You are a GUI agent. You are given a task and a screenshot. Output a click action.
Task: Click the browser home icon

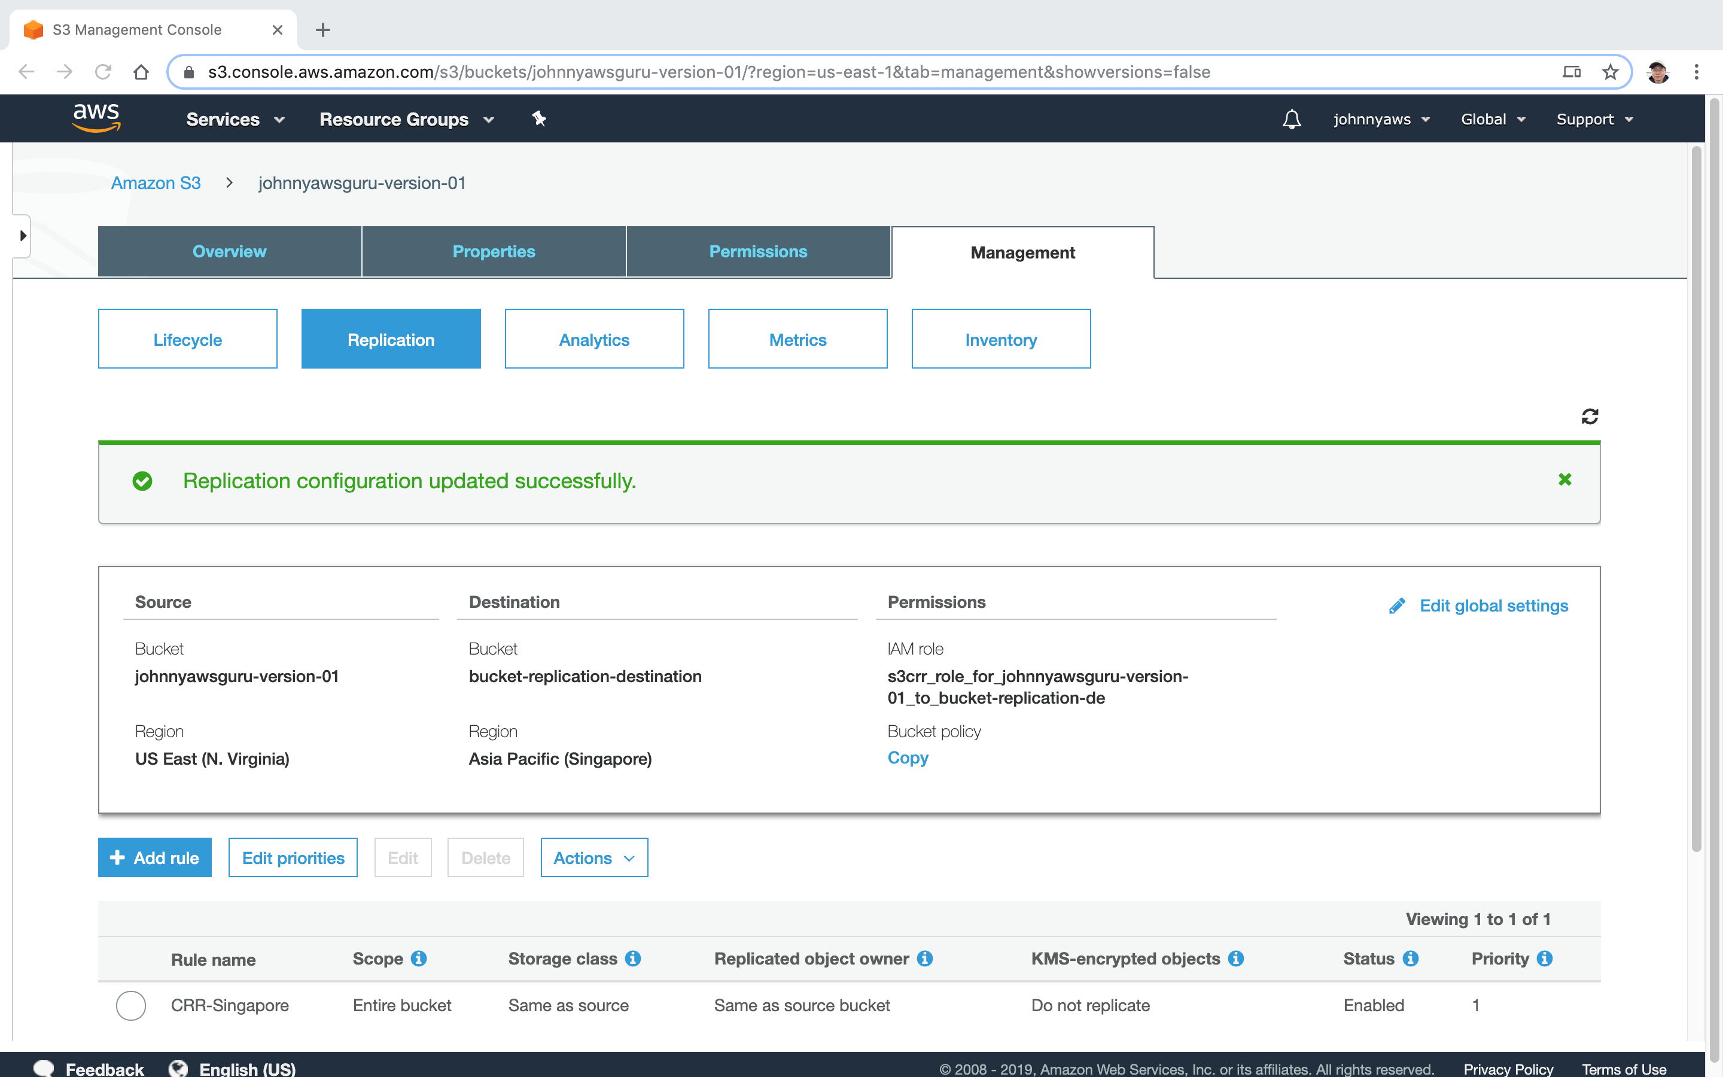pyautogui.click(x=141, y=72)
